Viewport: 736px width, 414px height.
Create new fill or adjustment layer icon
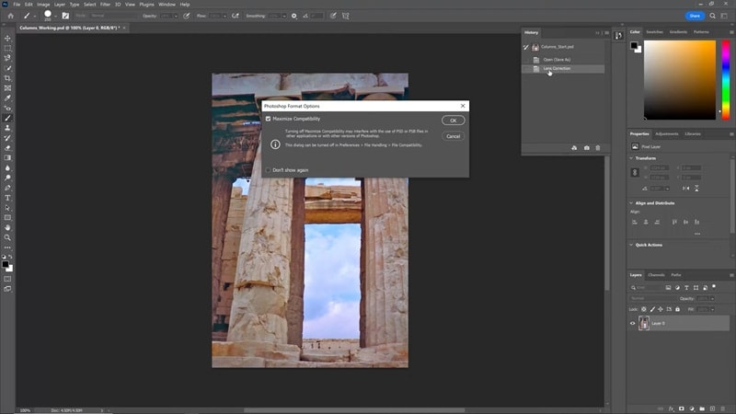[x=692, y=408]
